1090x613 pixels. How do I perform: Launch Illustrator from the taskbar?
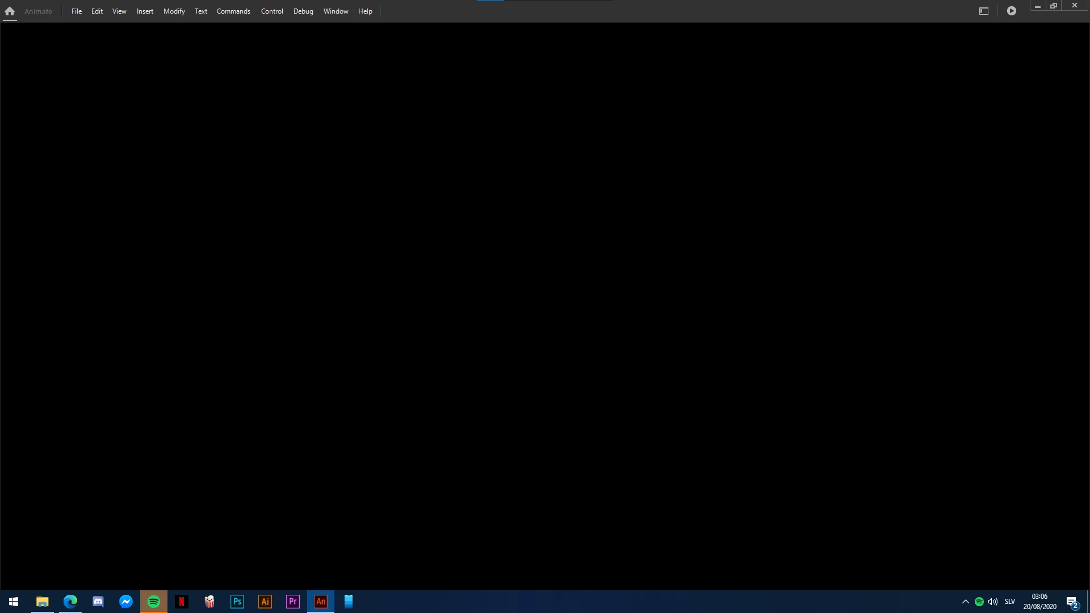click(x=265, y=602)
